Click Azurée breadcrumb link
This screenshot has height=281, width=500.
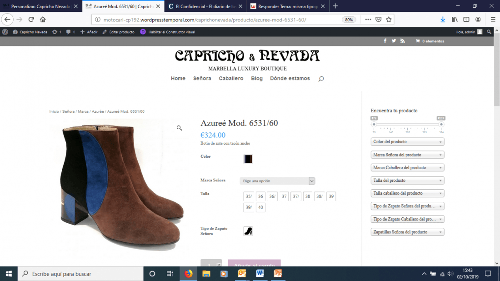point(98,112)
